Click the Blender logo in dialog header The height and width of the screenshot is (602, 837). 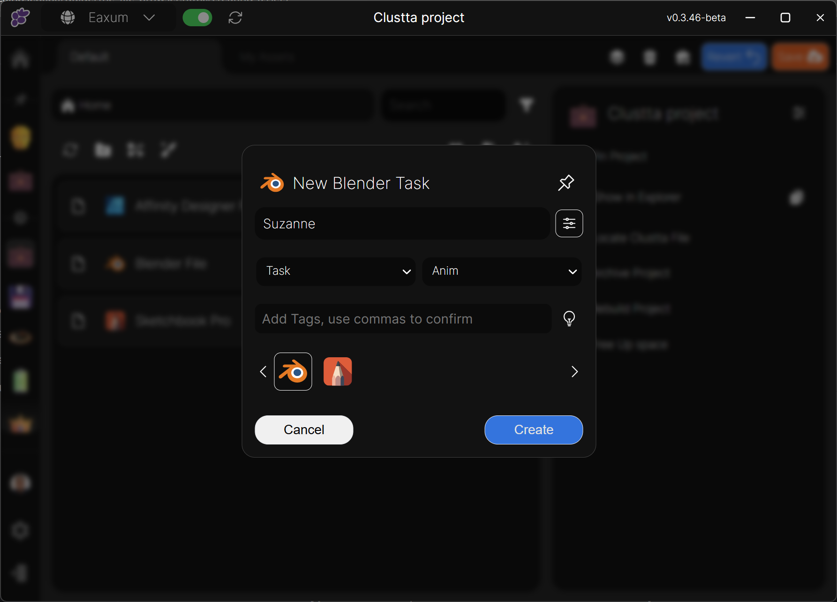pos(272,183)
